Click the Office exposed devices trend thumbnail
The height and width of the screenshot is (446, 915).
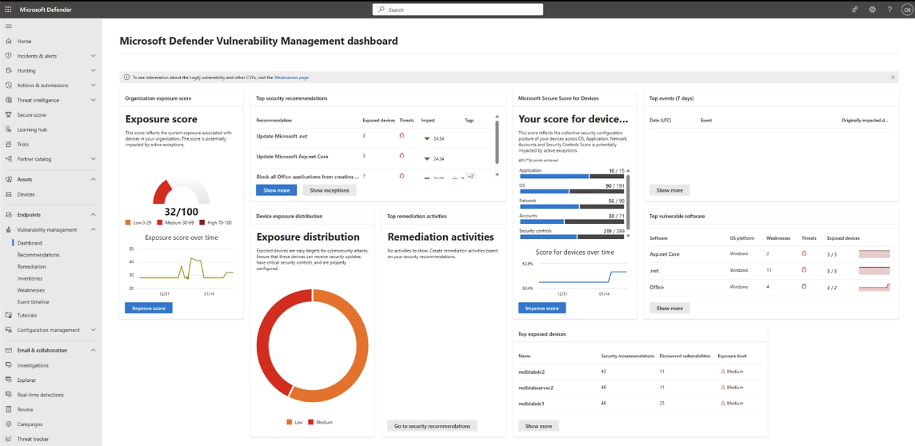pos(874,287)
